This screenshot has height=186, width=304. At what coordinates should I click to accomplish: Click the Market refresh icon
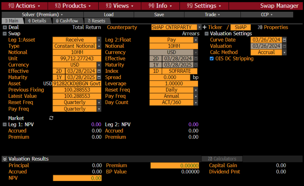pyautogui.click(x=51, y=118)
